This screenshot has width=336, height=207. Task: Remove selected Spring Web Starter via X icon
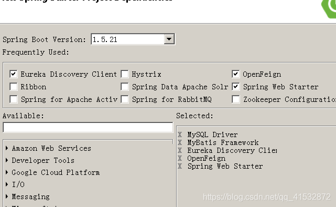click(180, 166)
